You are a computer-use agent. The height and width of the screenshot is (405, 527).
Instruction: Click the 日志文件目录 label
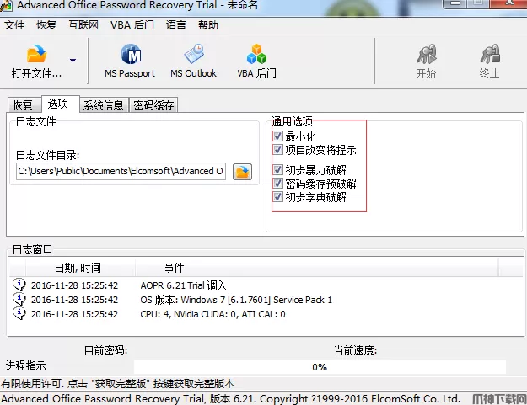click(x=48, y=155)
